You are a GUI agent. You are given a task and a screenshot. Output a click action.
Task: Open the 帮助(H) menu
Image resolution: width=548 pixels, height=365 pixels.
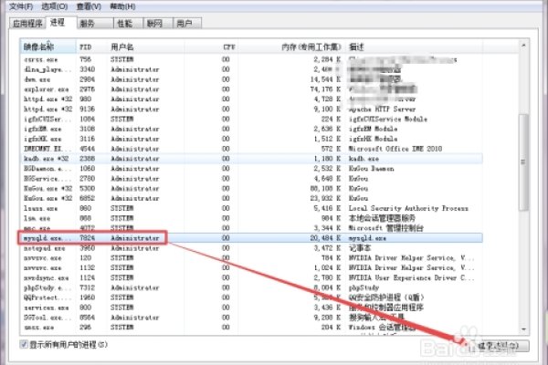(122, 6)
